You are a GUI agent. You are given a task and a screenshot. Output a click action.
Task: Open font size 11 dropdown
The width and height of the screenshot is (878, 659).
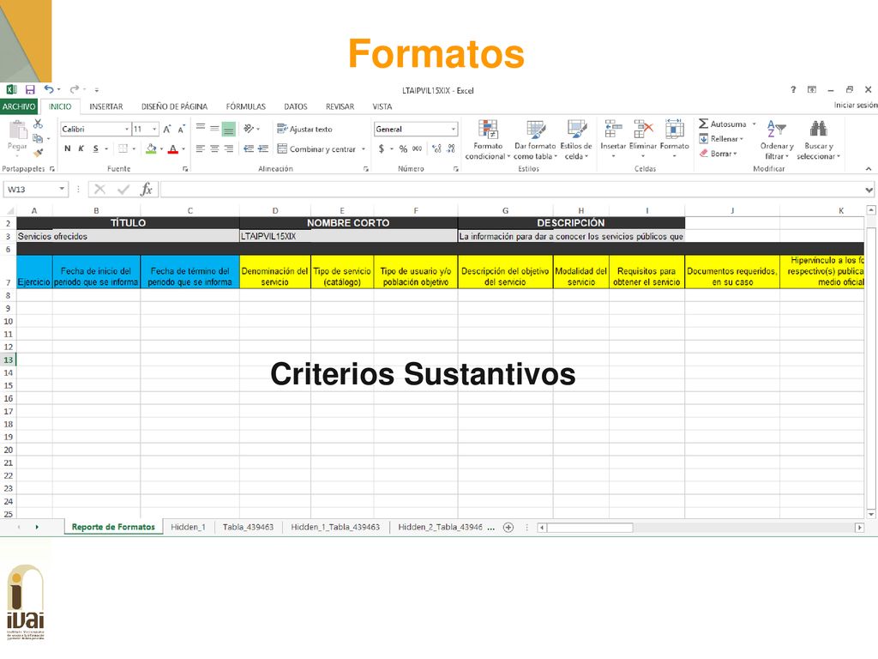tap(154, 130)
